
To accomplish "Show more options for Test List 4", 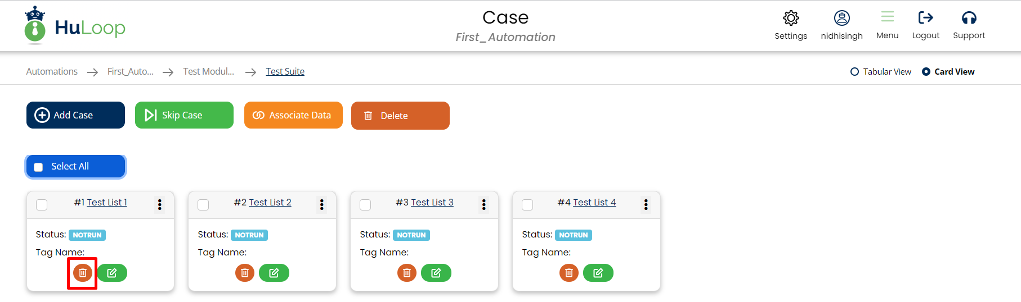I will pyautogui.click(x=646, y=205).
